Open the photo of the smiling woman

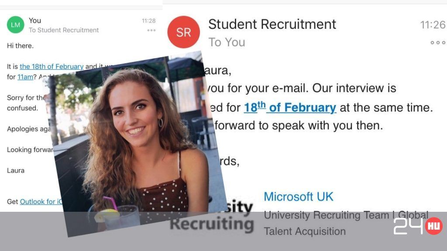point(136,144)
